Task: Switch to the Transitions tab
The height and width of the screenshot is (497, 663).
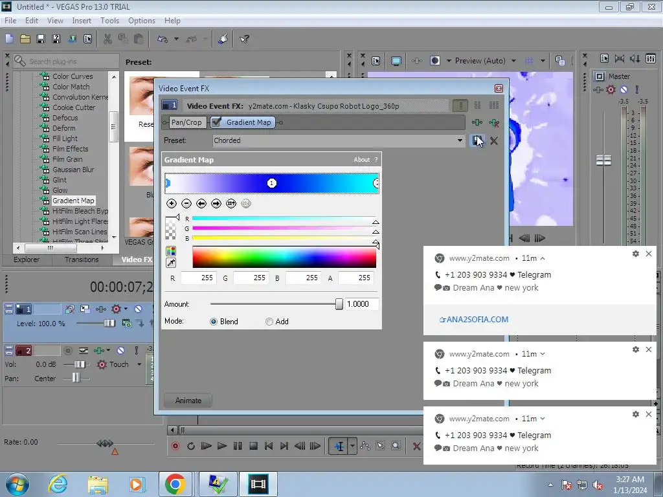Action: click(x=82, y=260)
